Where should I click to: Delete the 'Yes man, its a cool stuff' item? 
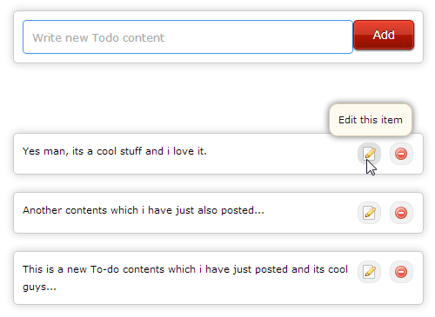coord(401,154)
